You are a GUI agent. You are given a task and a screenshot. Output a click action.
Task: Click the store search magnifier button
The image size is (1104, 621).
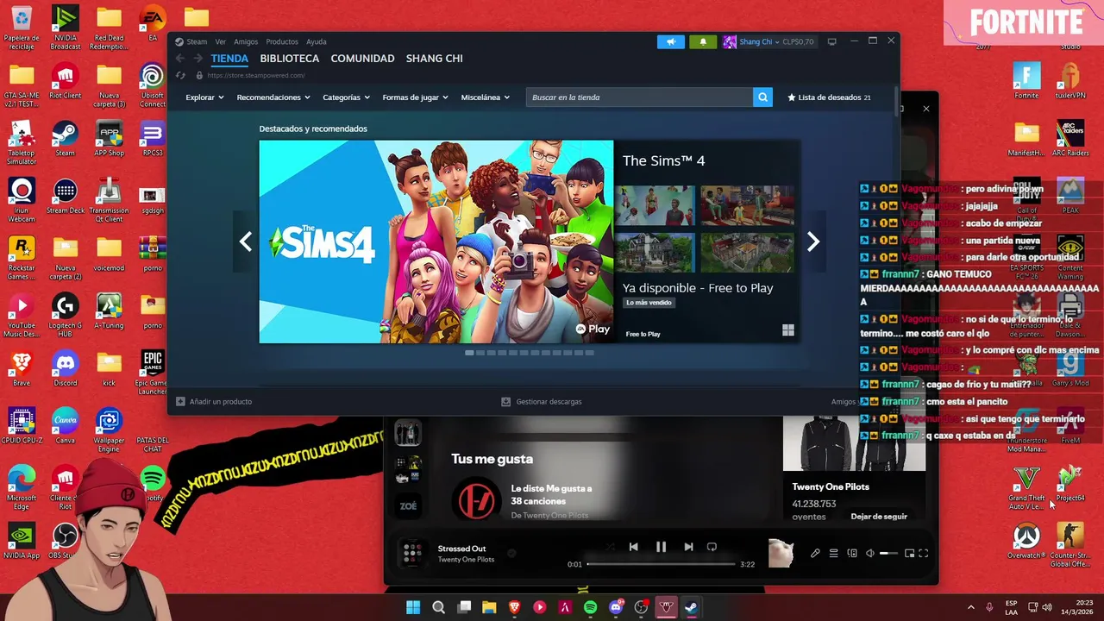[x=762, y=97]
